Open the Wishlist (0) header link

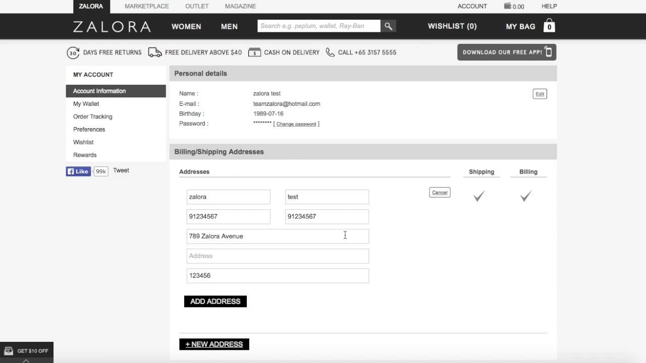[x=452, y=26]
